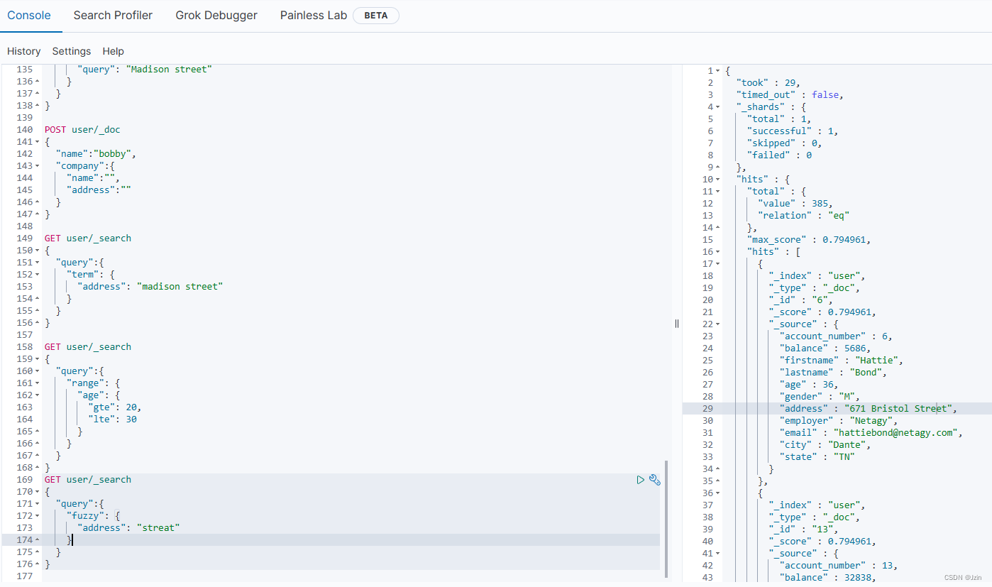Click the "city" : "Dante" line

pos(825,445)
